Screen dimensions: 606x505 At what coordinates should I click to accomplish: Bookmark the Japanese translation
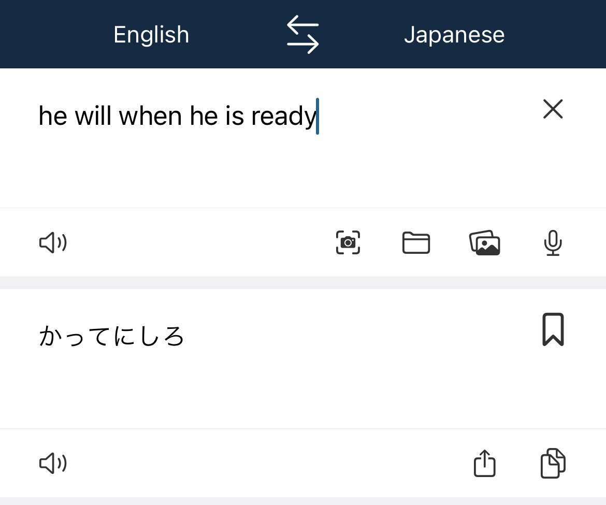[x=553, y=329]
